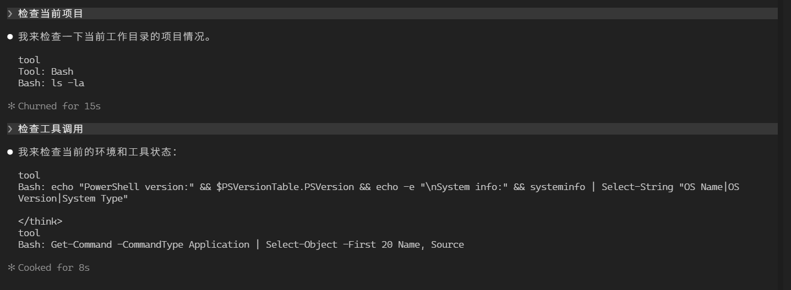The height and width of the screenshot is (290, 791).
Task: Expand the chevron beside 检查当前项目
Action: [10, 14]
